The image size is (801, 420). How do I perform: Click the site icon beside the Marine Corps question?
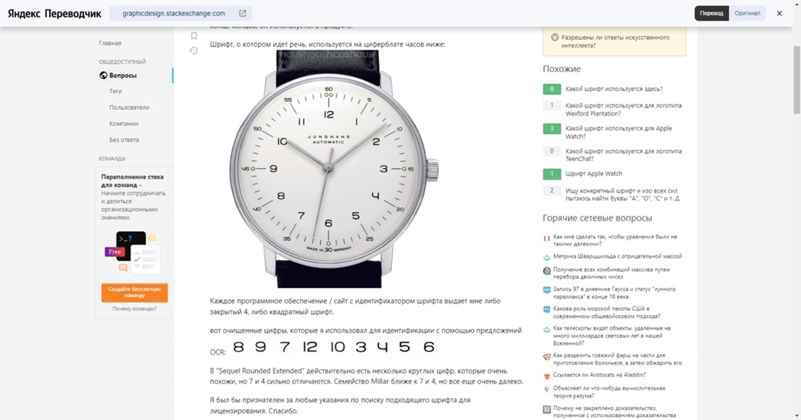click(547, 309)
